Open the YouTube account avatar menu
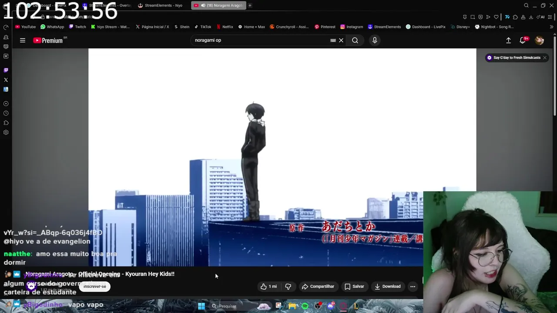 [x=540, y=40]
